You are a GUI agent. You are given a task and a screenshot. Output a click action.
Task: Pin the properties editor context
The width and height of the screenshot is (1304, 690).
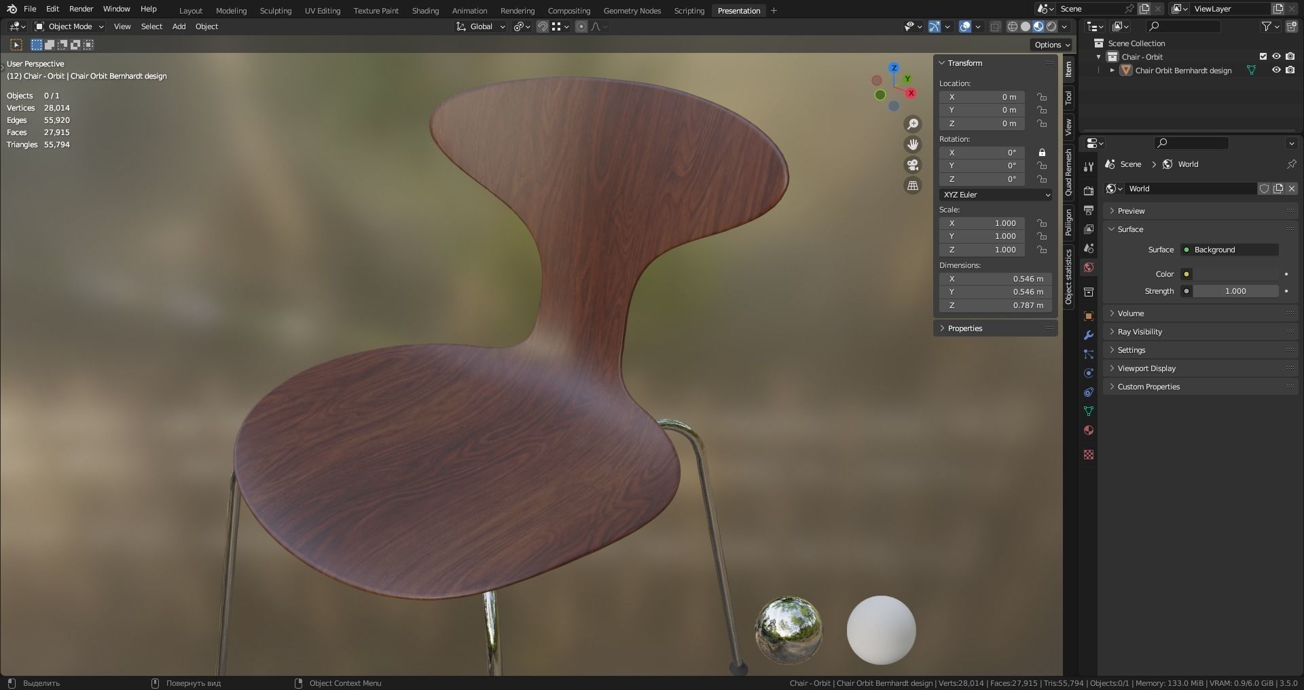[1291, 164]
